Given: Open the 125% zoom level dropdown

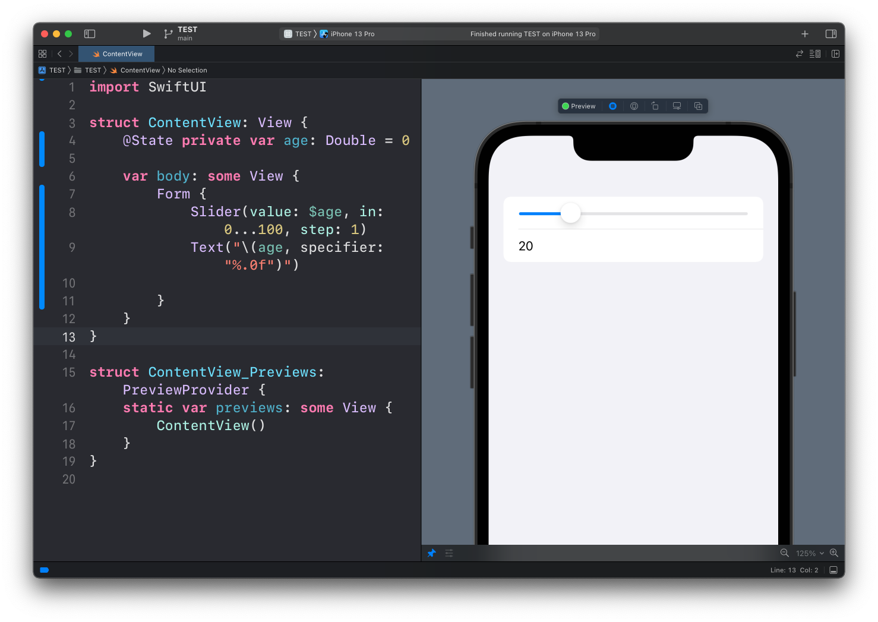Looking at the screenshot, I should coord(809,553).
